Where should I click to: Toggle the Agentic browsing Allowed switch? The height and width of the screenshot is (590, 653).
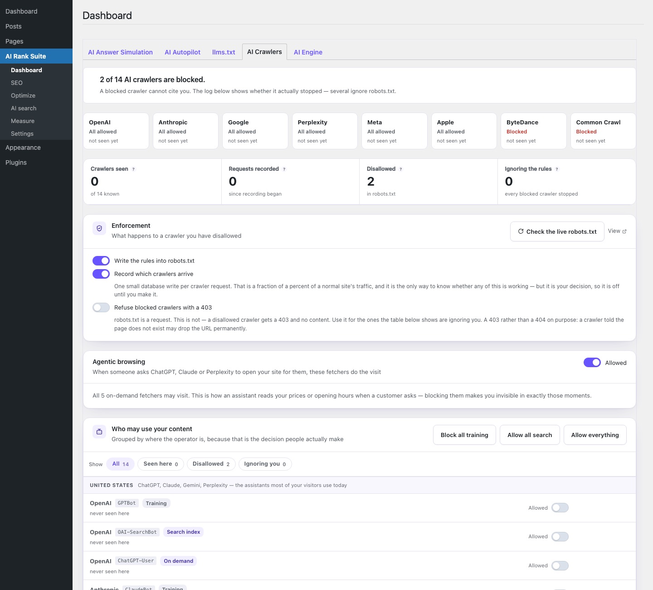592,363
